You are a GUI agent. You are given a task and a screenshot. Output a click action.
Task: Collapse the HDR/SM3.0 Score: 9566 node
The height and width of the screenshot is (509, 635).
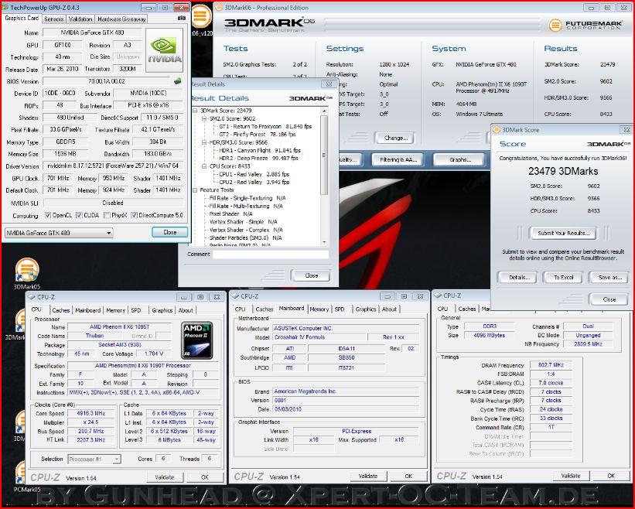coord(204,142)
